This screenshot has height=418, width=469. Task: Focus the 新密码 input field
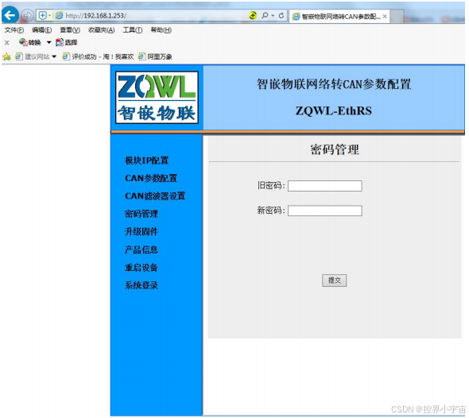point(325,211)
